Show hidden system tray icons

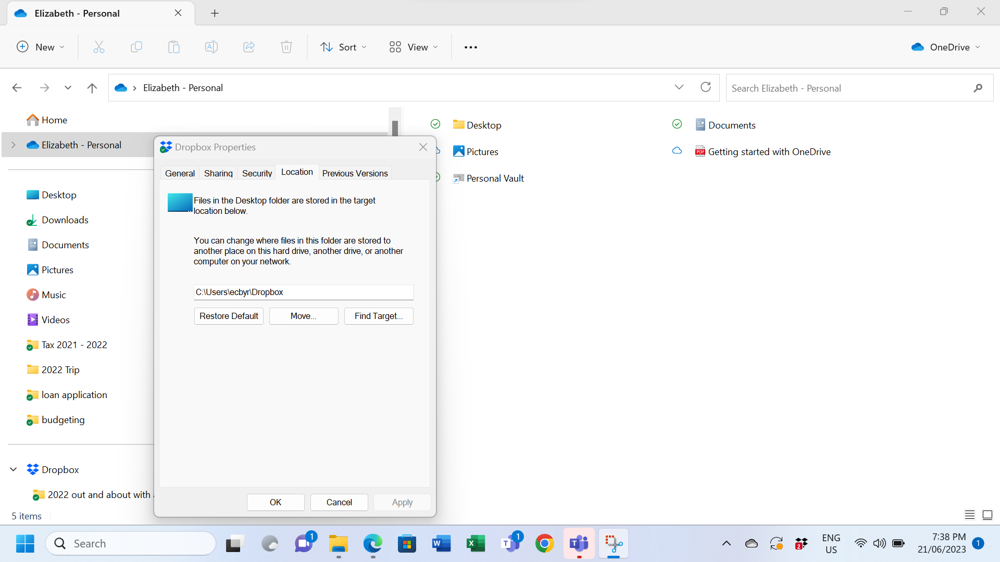tap(727, 544)
